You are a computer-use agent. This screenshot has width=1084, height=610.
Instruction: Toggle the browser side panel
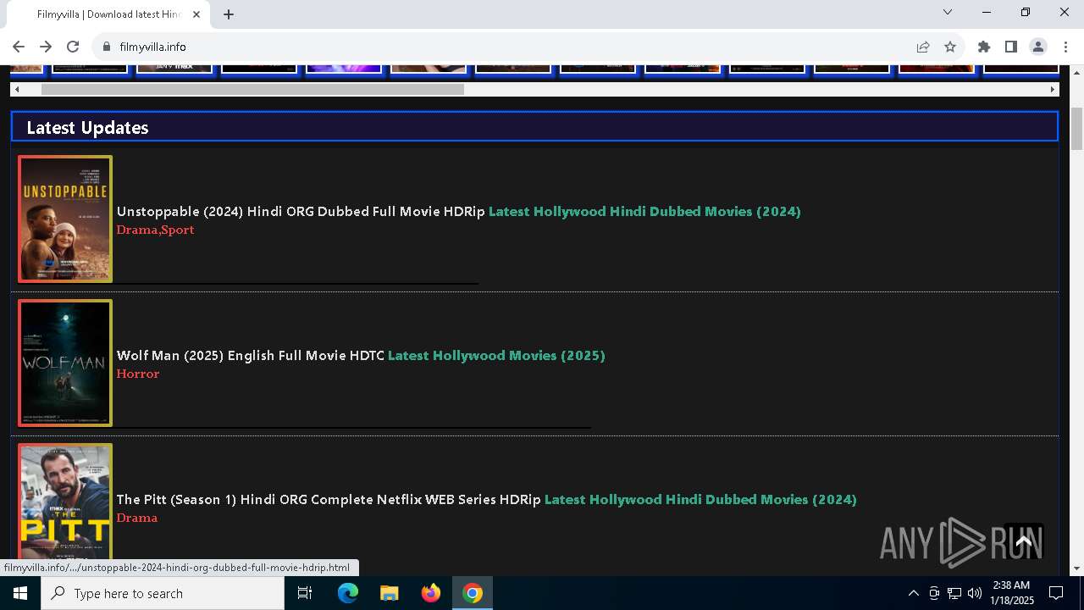click(1011, 47)
